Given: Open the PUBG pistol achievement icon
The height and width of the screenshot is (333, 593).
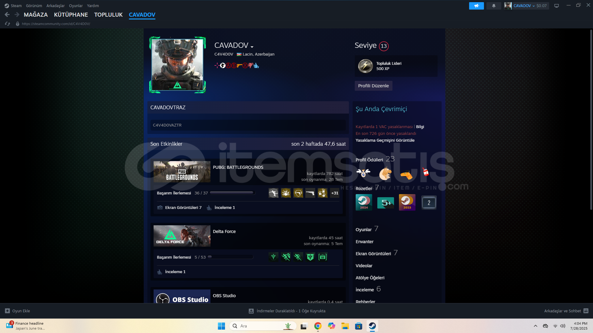Looking at the screenshot, I should 310,193.
